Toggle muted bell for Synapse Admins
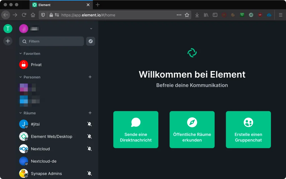286x179 pixels. 89,173
